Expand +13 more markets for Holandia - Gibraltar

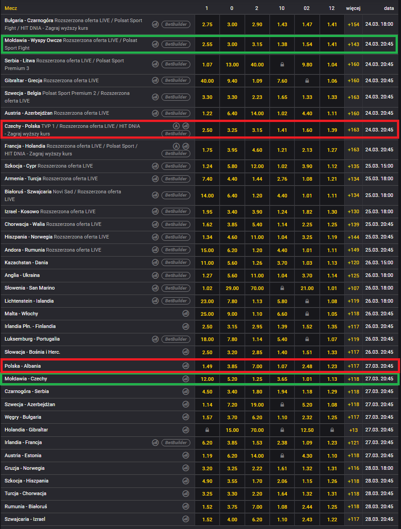coord(353,430)
